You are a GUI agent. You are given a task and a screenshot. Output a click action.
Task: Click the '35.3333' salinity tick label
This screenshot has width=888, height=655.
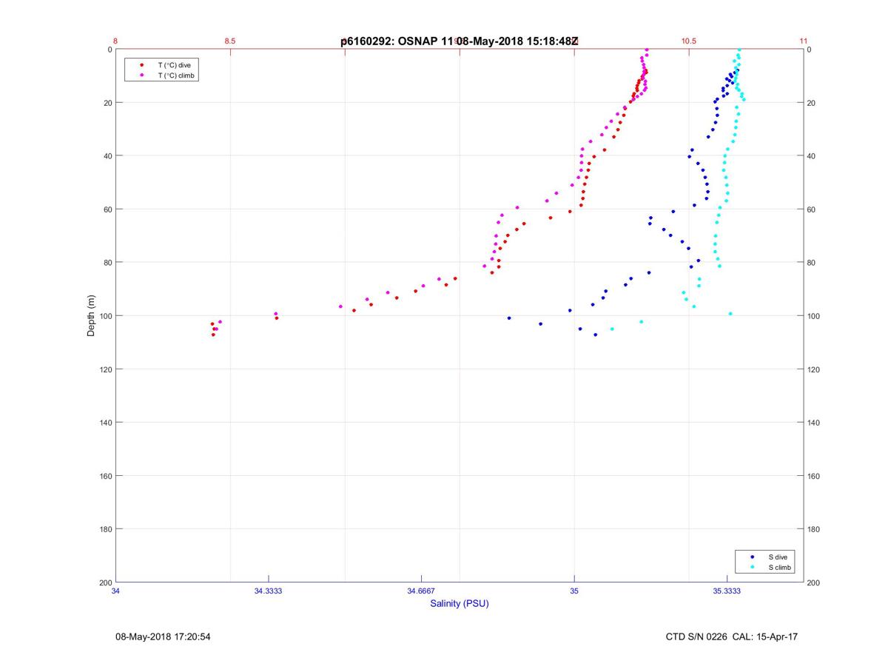(727, 591)
